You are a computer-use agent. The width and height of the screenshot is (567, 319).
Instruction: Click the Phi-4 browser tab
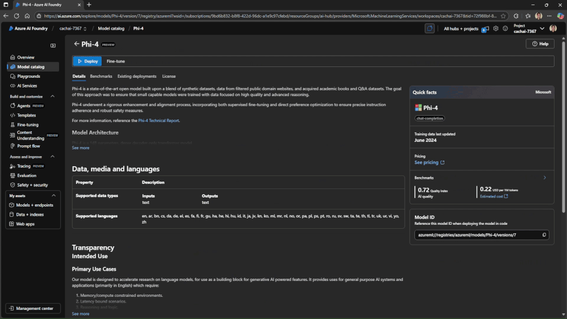(x=48, y=5)
